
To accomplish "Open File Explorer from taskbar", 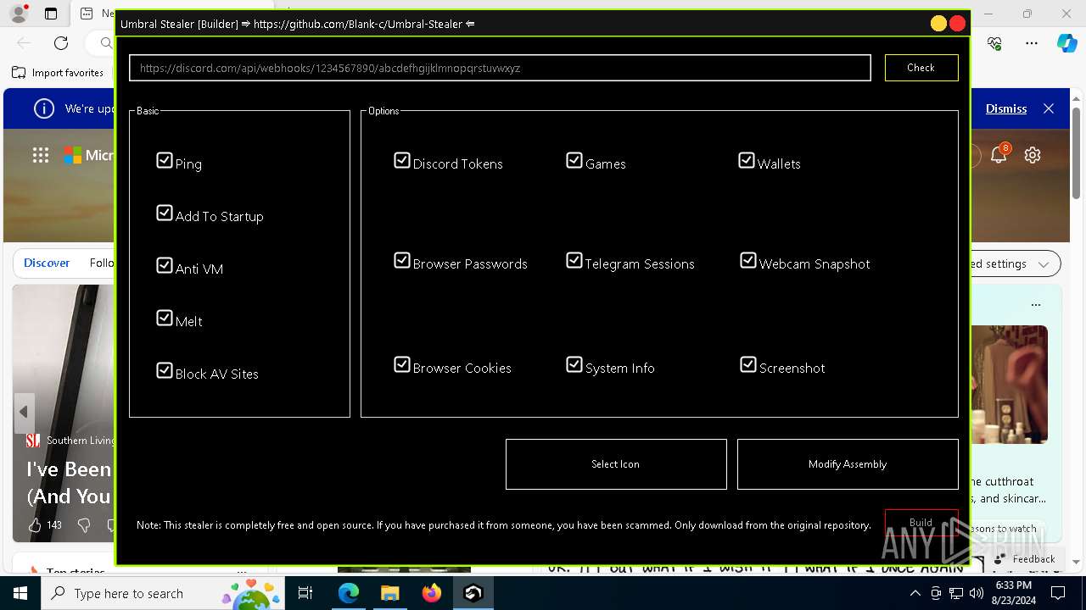I will point(389,593).
